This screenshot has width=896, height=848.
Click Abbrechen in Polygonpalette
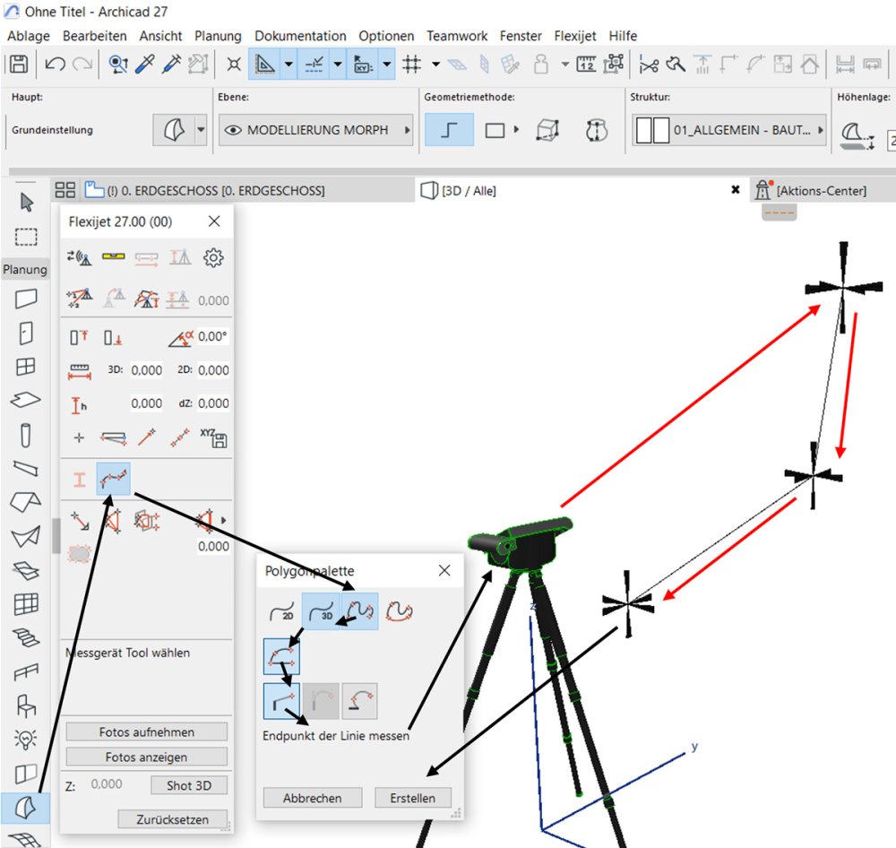[x=313, y=798]
